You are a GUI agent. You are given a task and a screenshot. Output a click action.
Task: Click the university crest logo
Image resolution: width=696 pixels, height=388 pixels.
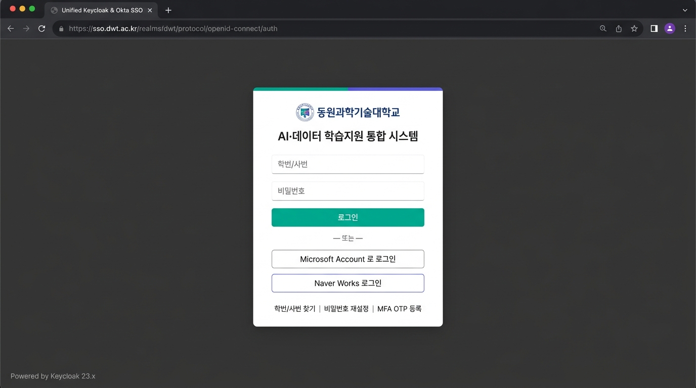(x=305, y=112)
